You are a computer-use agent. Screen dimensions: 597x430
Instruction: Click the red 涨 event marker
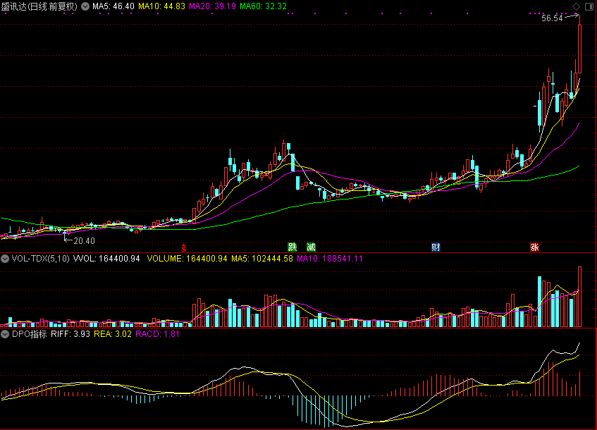(534, 247)
